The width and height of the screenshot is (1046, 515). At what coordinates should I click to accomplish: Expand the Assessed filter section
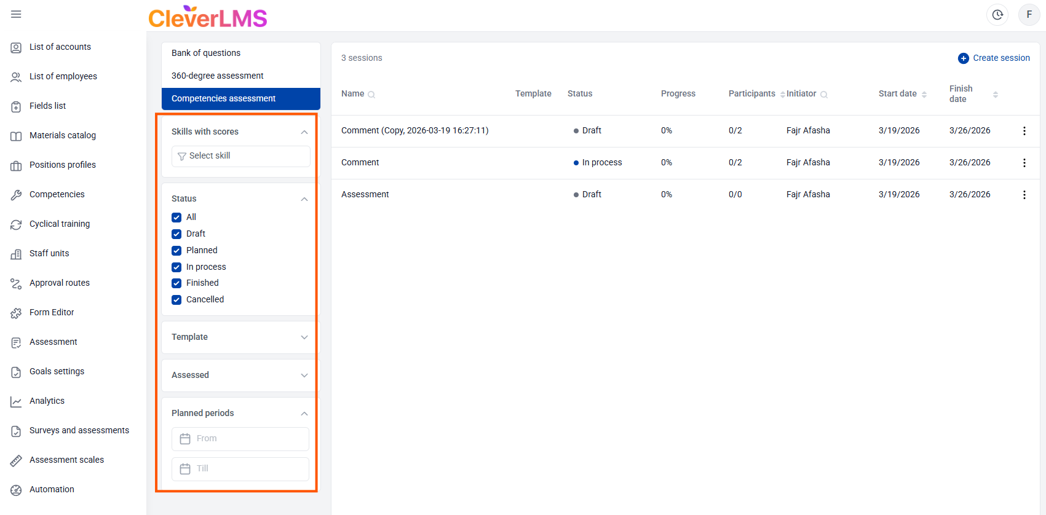coord(240,375)
